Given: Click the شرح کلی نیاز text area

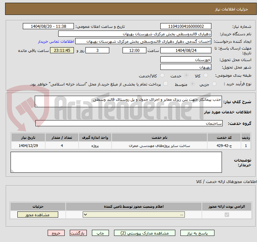Looking at the screenshot, I should pyautogui.click(x=128, y=101).
